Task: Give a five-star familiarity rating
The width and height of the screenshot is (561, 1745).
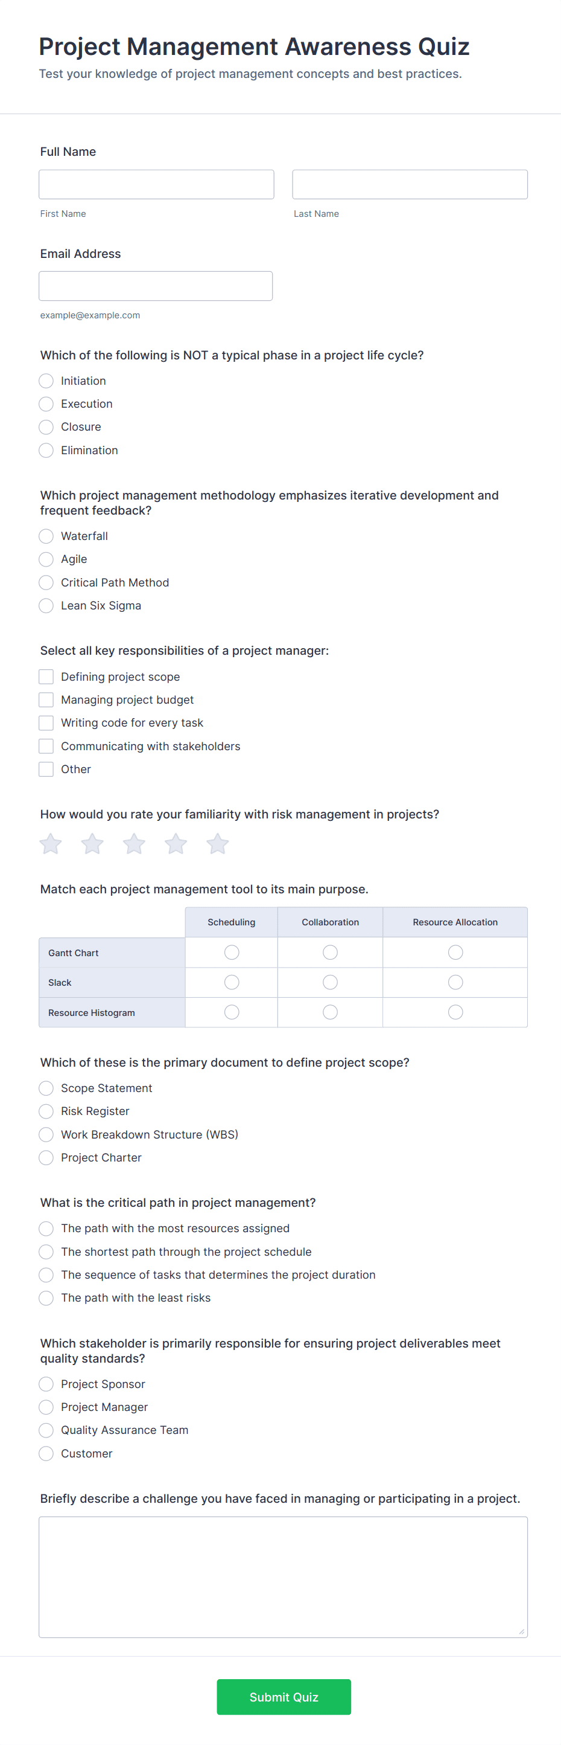Action: click(217, 843)
